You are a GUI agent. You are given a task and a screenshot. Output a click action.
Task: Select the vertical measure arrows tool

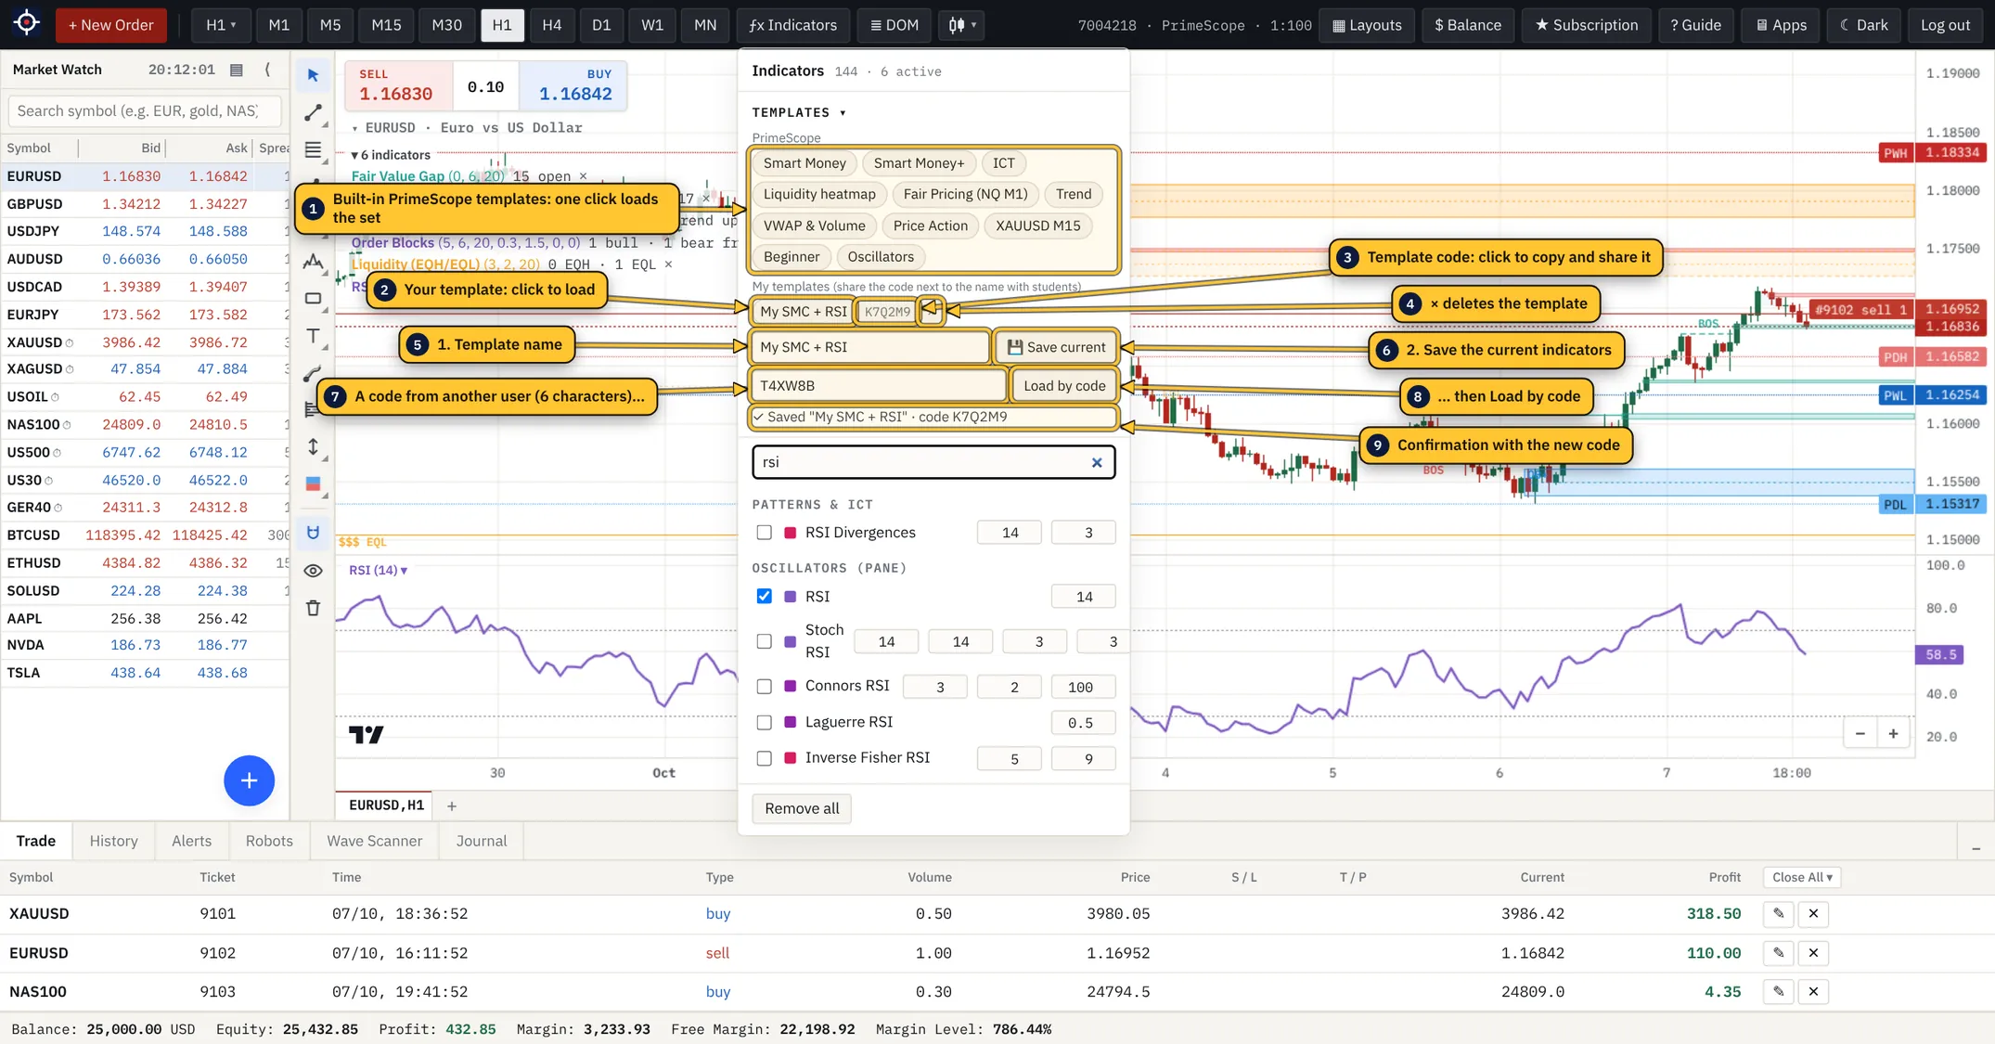[313, 447]
